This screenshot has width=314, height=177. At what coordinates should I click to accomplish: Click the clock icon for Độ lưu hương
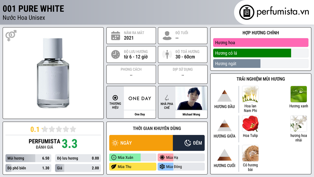tap(116, 54)
